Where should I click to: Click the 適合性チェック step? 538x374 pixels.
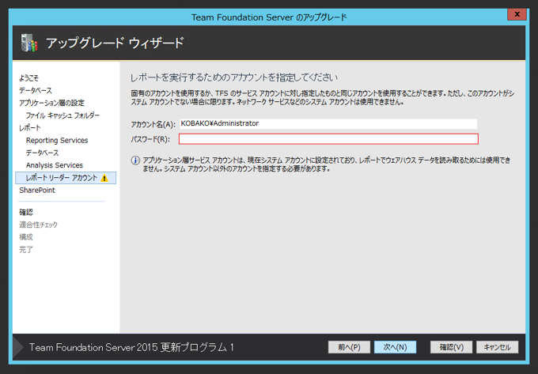click(x=39, y=225)
